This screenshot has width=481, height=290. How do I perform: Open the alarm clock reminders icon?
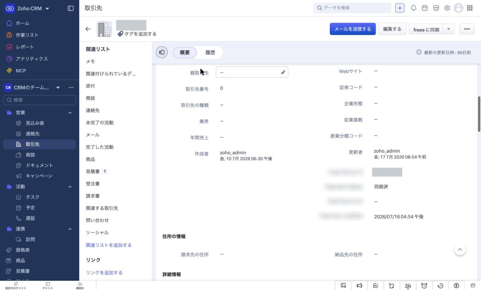(x=424, y=286)
